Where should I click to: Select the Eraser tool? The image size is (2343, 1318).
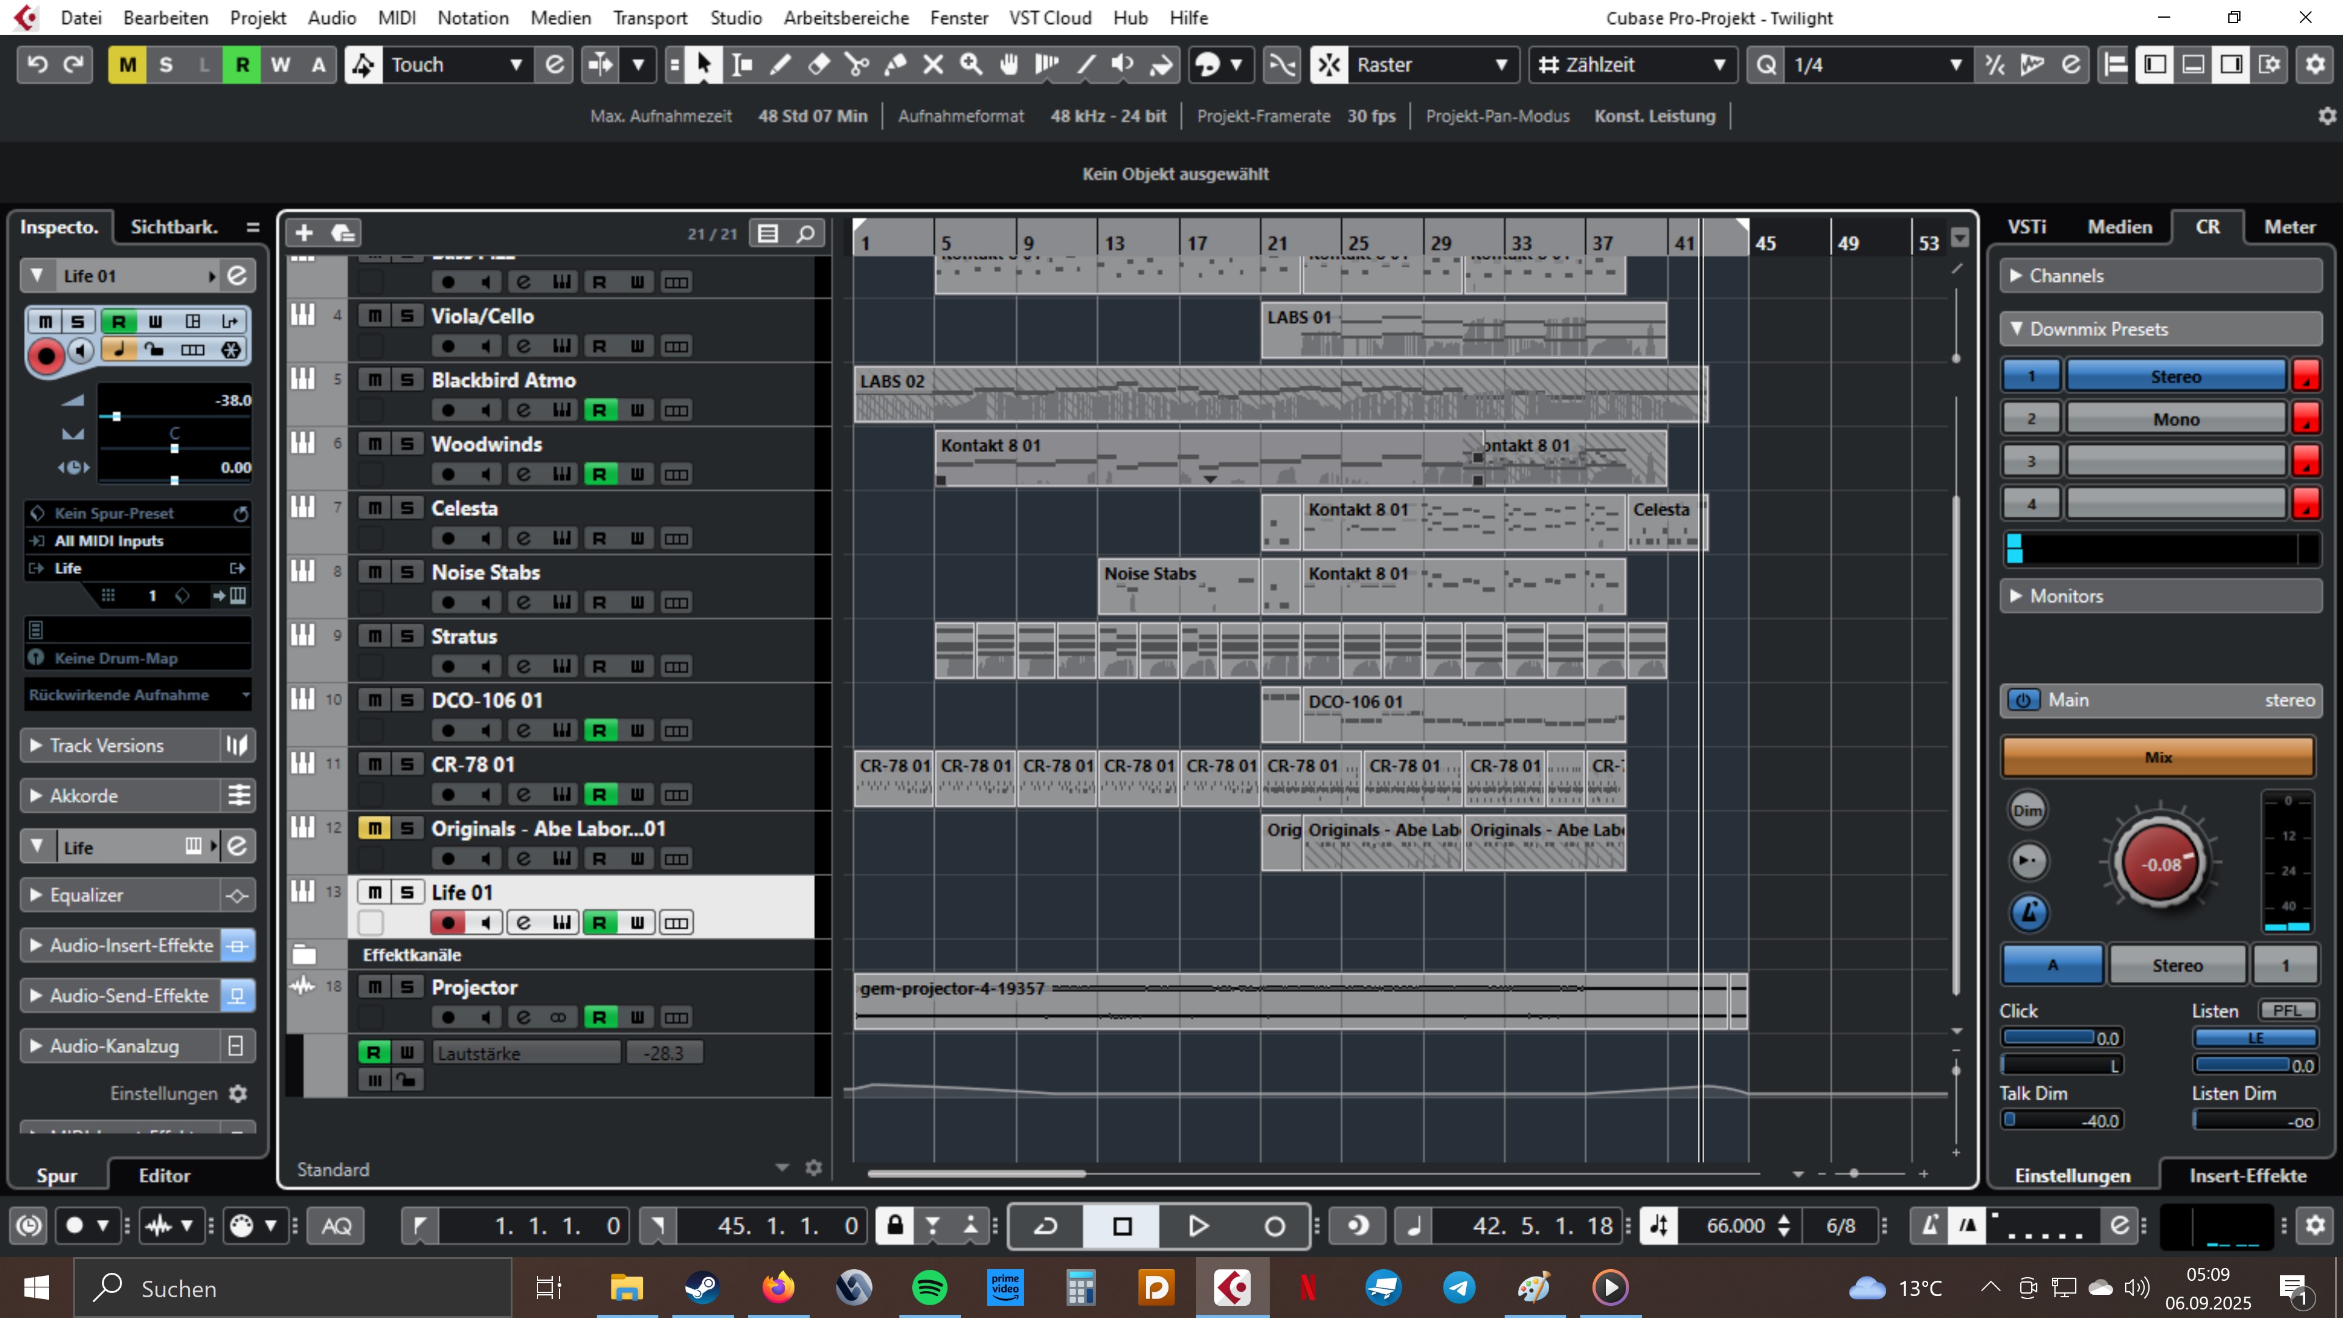tap(819, 65)
